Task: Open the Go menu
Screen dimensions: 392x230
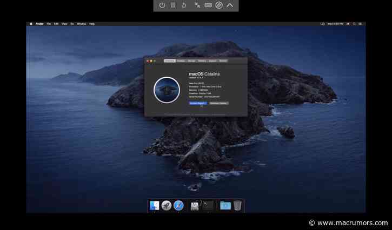Action: pyautogui.click(x=72, y=24)
